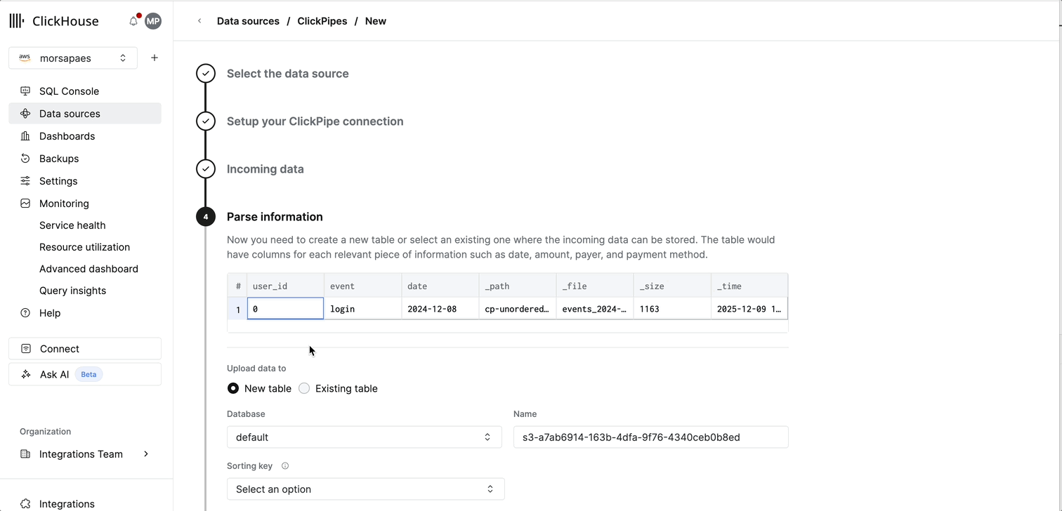Screen dimensions: 1062x511
Task: Click the table Name input field
Action: [650, 437]
